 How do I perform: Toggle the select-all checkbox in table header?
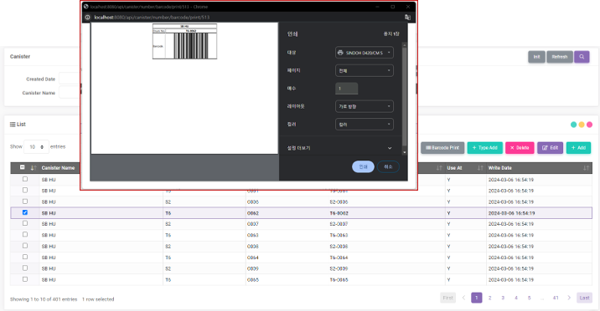[23, 167]
